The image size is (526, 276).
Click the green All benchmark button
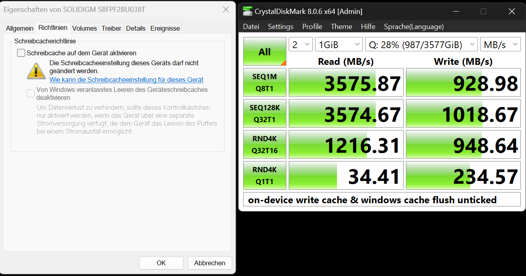265,52
